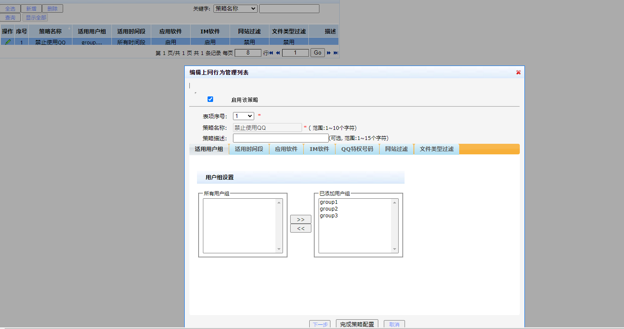This screenshot has width=624, height=329.
Task: Go to previous page icon
Action: pos(278,53)
